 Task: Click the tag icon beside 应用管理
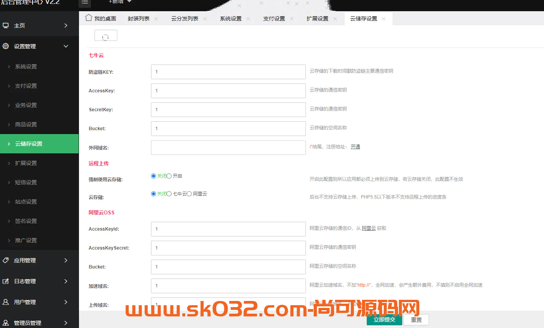[6, 260]
